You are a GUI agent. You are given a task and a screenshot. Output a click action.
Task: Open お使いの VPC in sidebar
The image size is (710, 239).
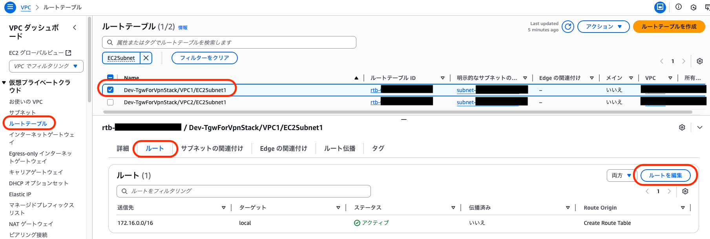coord(26,102)
